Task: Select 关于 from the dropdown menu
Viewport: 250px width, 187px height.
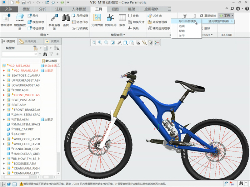Action: pyautogui.click(x=186, y=36)
